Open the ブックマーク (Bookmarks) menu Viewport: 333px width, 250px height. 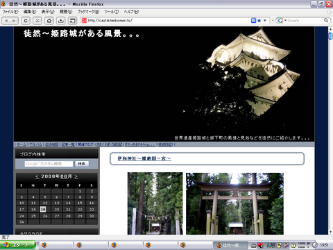(x=88, y=12)
